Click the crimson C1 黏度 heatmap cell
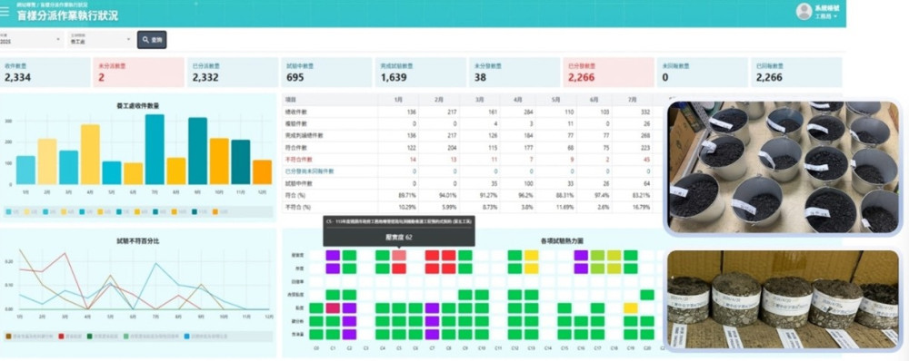The width and height of the screenshot is (909, 361). pyautogui.click(x=333, y=307)
